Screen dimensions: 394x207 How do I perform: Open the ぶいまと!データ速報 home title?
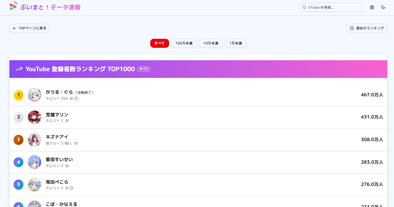click(51, 7)
